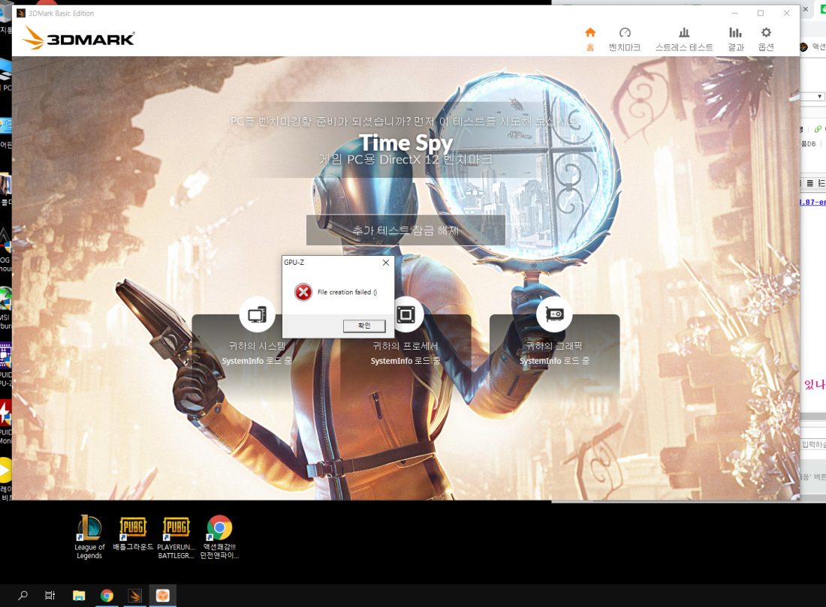The width and height of the screenshot is (826, 607).
Task: Open the Stress Test tab
Action: point(683,38)
